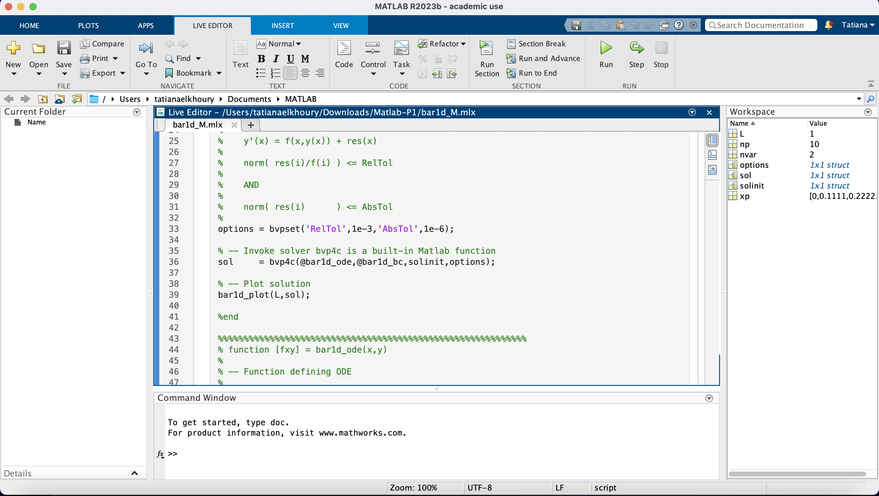Click the Workspace panel's horizontal scrollbar
879x496 pixels.
(797, 473)
